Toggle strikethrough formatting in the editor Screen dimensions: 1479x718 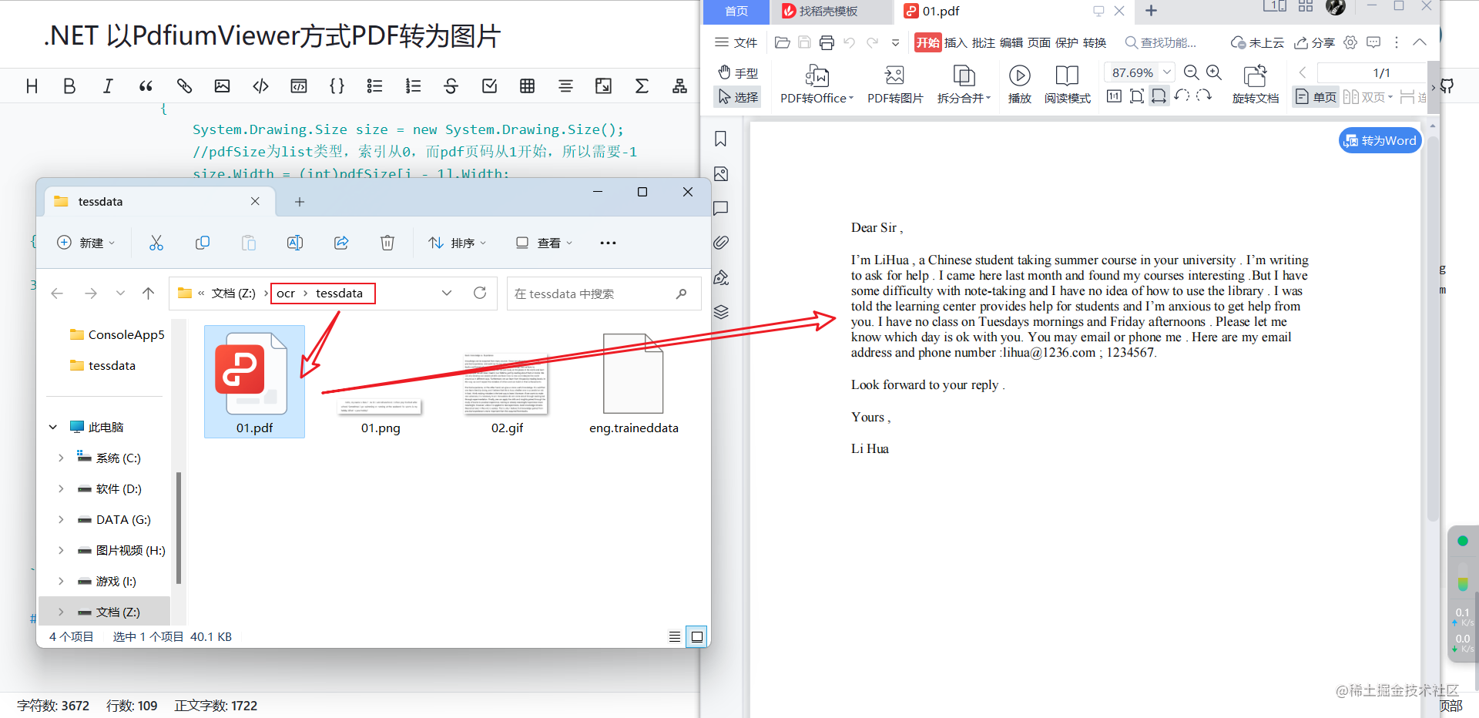[451, 86]
